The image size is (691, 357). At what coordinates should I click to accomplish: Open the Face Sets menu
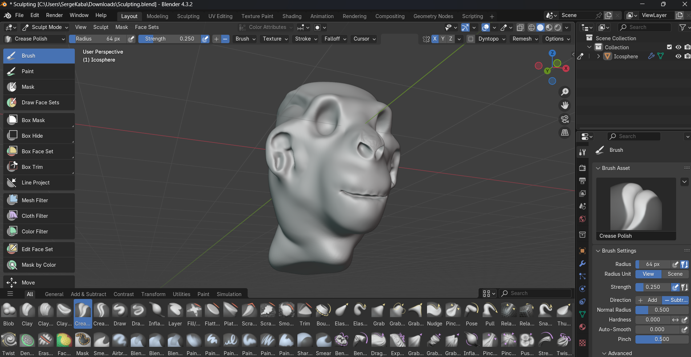[x=147, y=27]
